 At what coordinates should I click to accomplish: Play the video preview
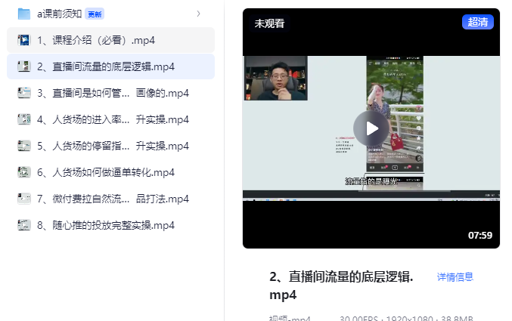[x=371, y=128]
